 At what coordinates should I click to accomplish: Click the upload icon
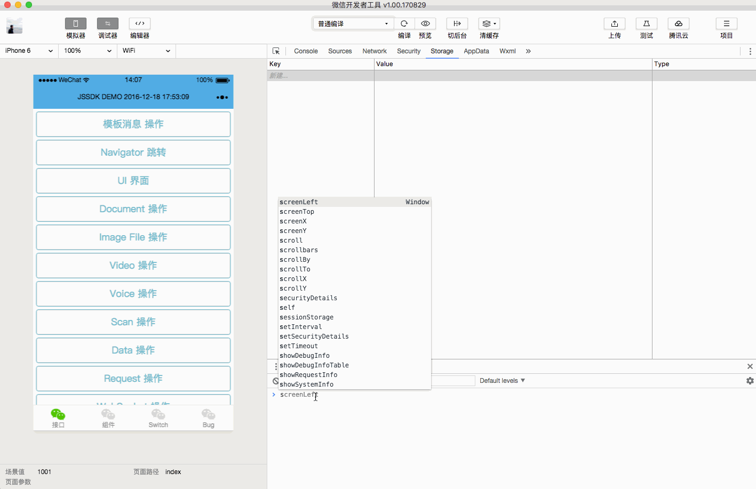(615, 23)
